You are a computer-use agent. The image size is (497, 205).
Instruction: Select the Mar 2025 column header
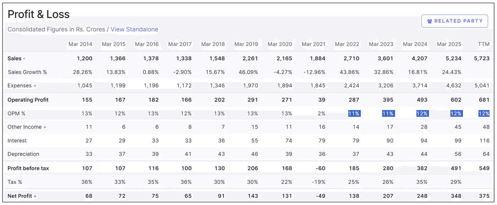coord(449,44)
